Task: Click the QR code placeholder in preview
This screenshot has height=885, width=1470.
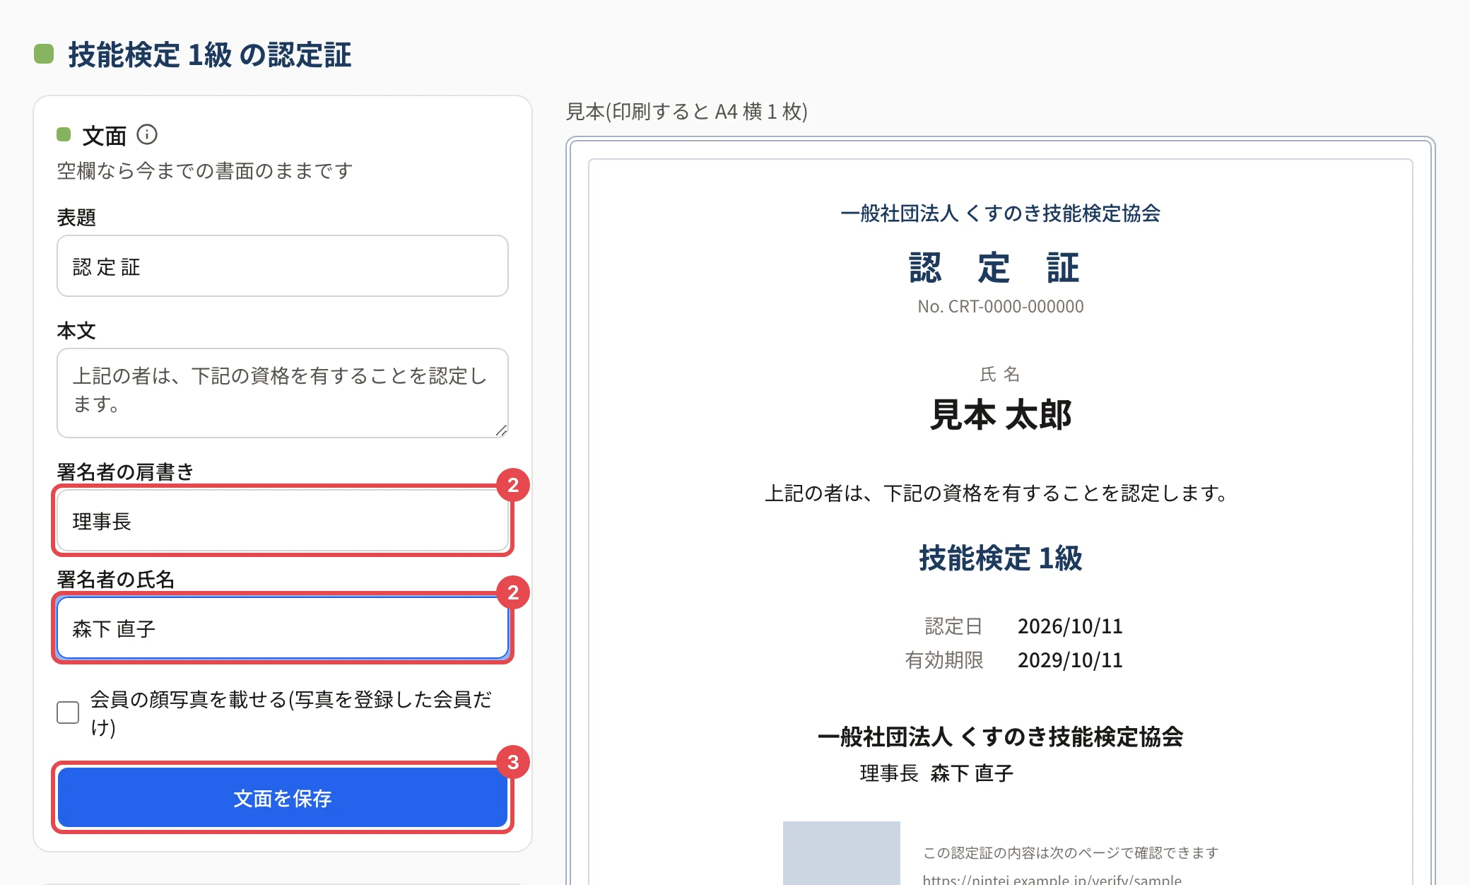Action: pos(842,853)
